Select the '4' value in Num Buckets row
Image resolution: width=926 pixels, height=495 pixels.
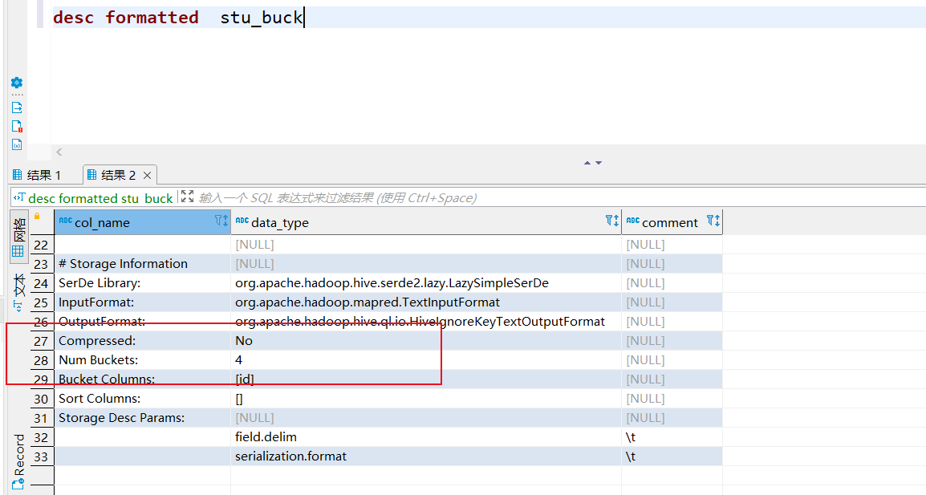click(426, 359)
